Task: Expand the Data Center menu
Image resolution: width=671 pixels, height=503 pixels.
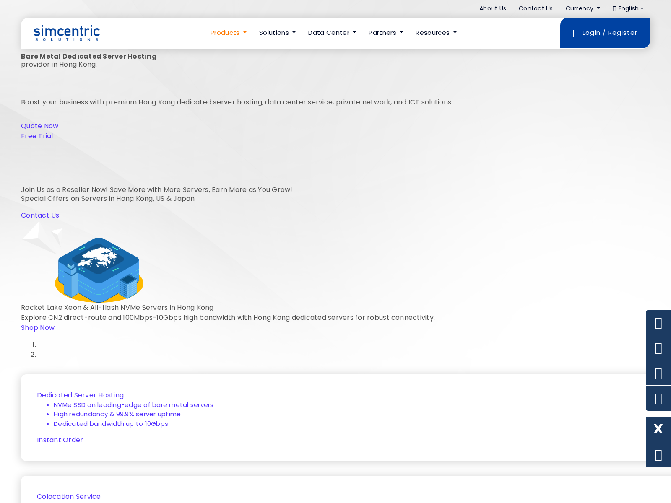Action: 332,33
